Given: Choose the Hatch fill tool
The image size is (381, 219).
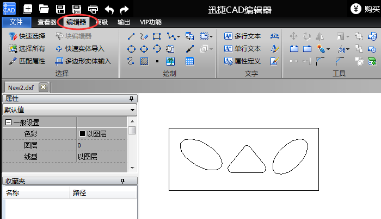Looking at the screenshot, I should 144,61.
